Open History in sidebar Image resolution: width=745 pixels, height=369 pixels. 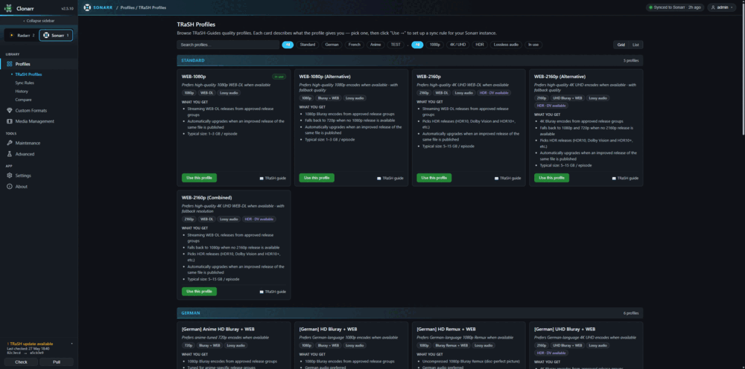coord(22,91)
